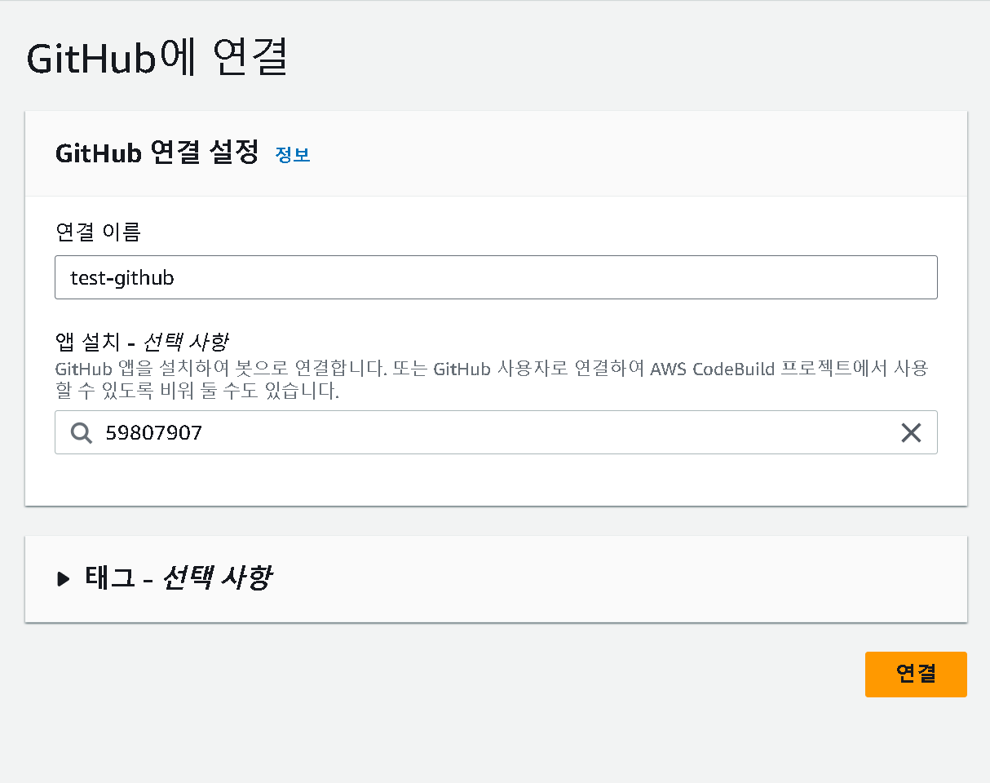Viewport: 990px width, 783px height.
Task: Click the GitHub에 연결 page title
Action: pos(157,59)
